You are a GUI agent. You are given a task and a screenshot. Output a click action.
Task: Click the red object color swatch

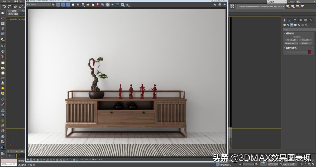point(309,52)
